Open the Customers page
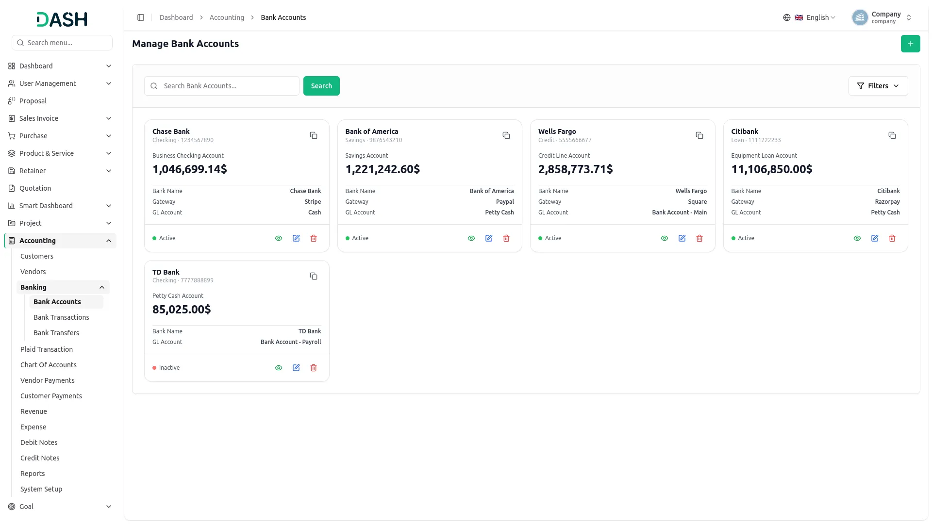This screenshot has width=932, height=524. click(x=37, y=256)
